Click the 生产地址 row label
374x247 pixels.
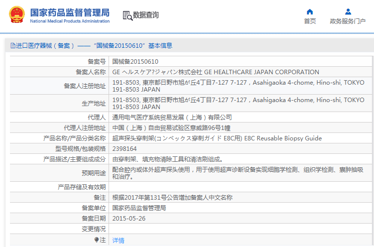click(x=94, y=104)
